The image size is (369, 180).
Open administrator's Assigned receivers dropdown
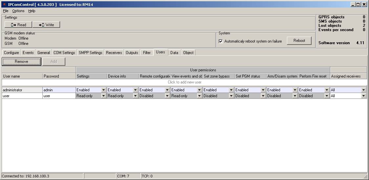click(x=363, y=90)
